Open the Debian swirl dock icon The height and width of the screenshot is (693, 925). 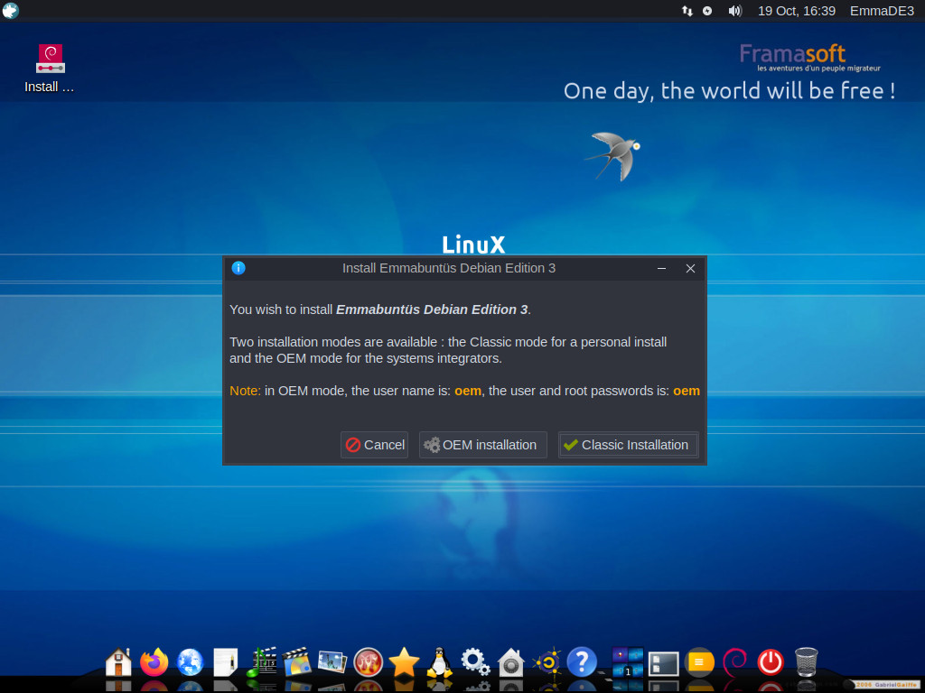point(735,662)
